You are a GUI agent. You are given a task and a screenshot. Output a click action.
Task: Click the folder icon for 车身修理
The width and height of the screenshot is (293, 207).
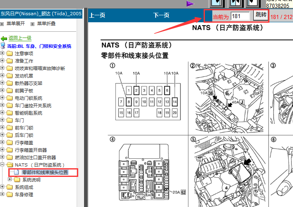point(10,194)
